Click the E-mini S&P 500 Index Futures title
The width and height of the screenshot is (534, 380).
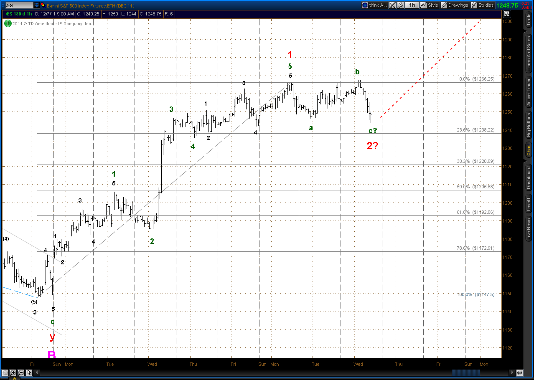point(90,6)
